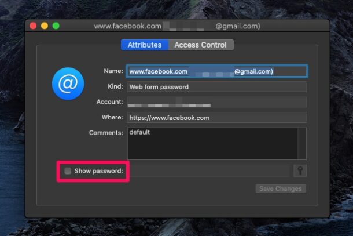Image resolution: width=353 pixels, height=236 pixels.
Task: Close the window with red button
Action: (x=33, y=26)
